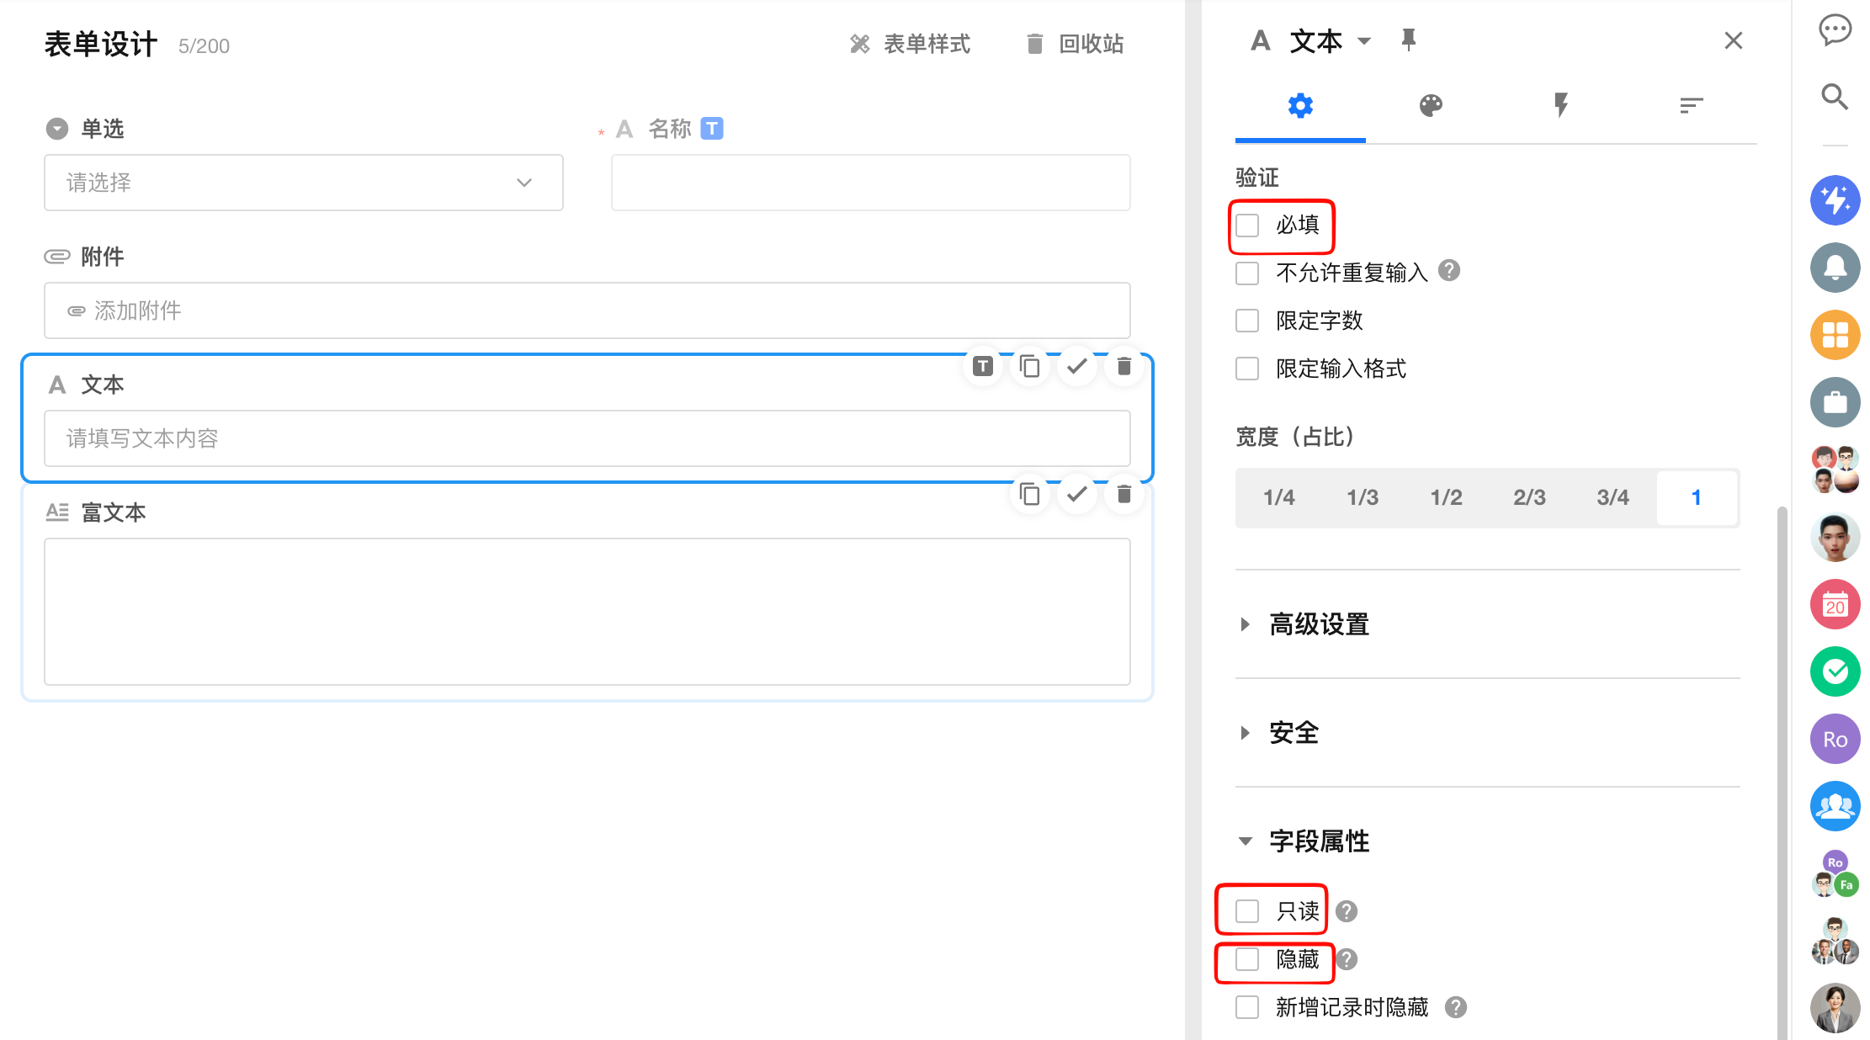1870x1040 pixels.
Task: Open the red calendar icon in sidebar
Action: tap(1835, 604)
